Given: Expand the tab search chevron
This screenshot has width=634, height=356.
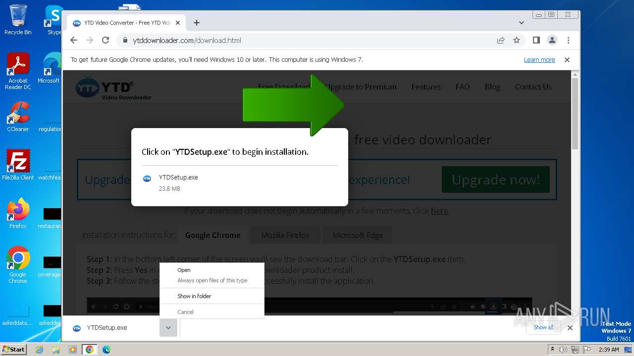Looking at the screenshot, I should coord(522,23).
